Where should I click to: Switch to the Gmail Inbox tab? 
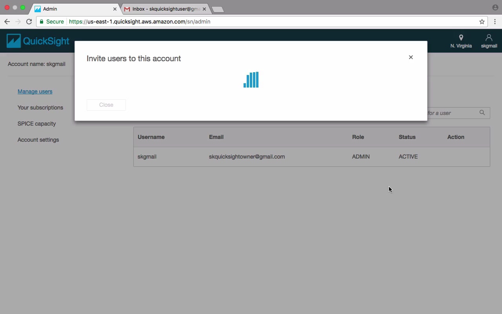coord(165,9)
